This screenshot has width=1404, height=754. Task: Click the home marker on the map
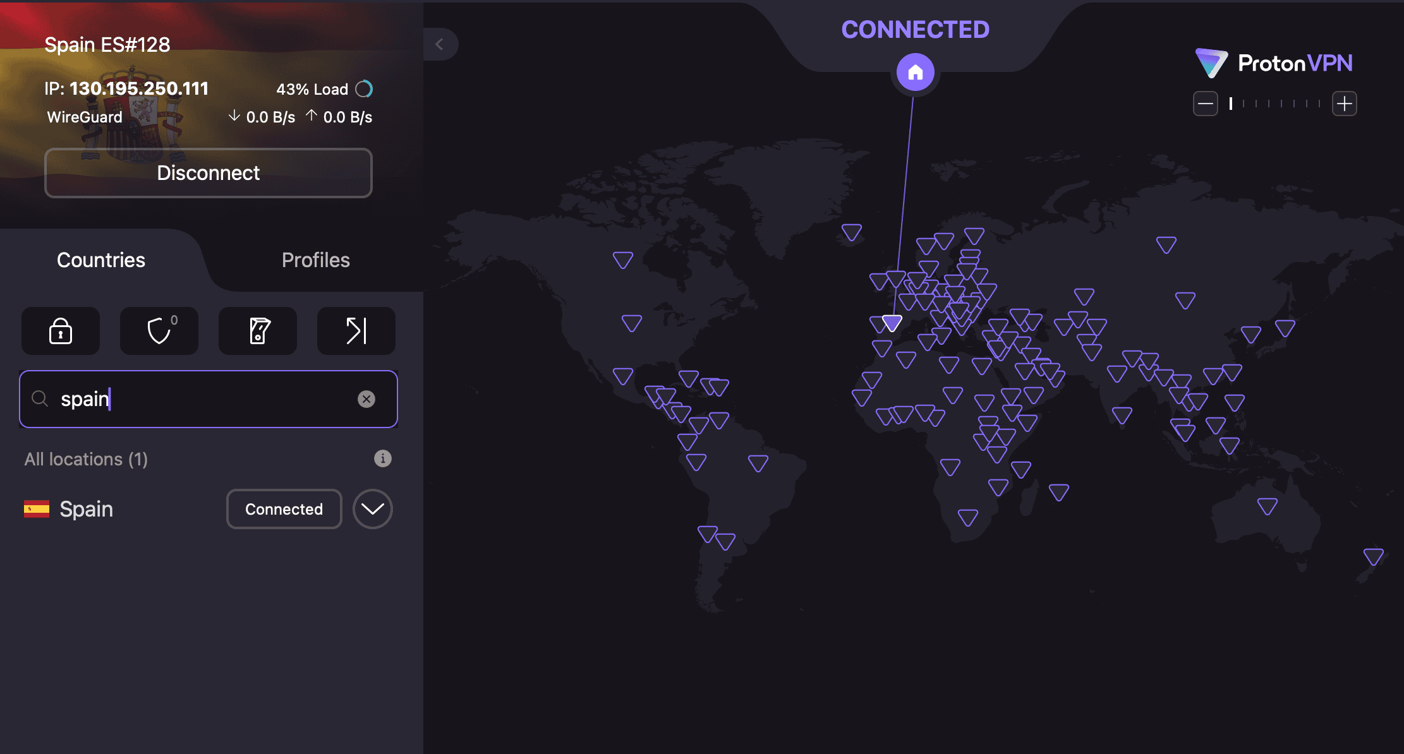tap(916, 73)
